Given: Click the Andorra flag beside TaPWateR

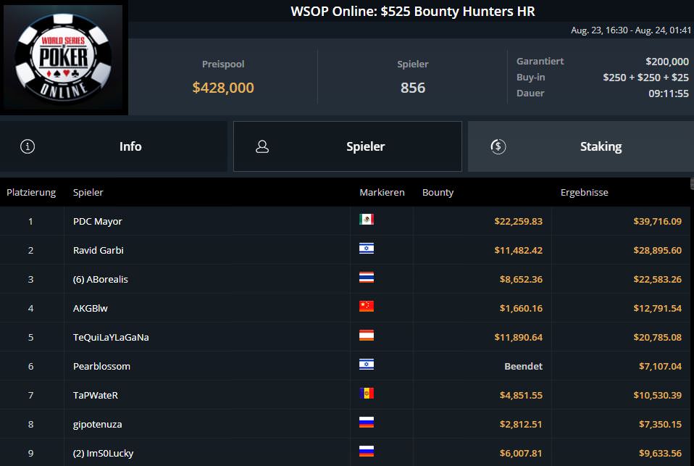Looking at the screenshot, I should [367, 394].
